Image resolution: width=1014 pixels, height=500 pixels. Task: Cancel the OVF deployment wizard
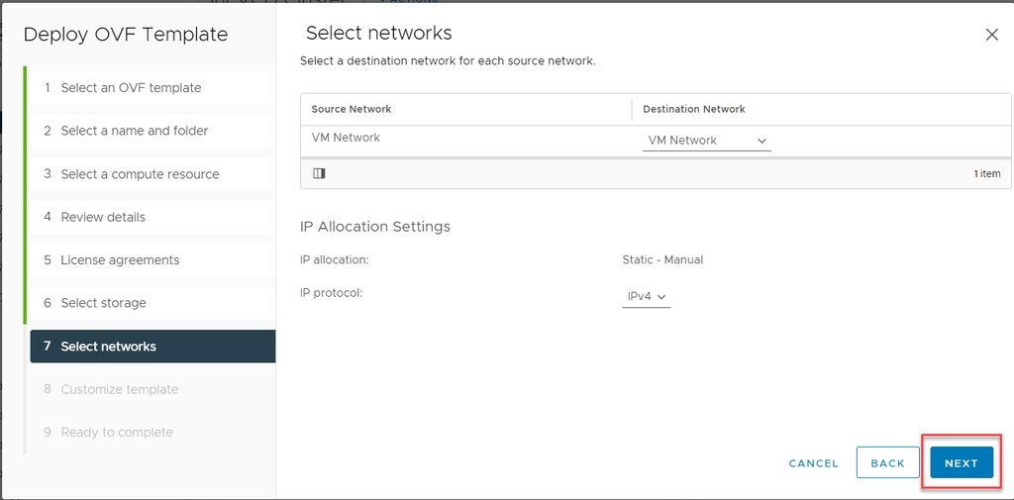pyautogui.click(x=813, y=463)
